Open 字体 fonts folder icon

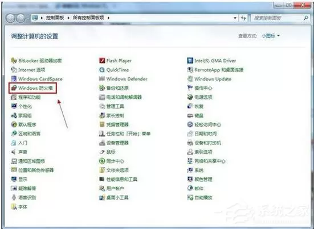tap(14, 207)
